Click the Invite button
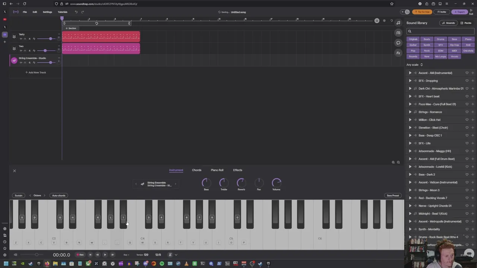This screenshot has height=268, width=477. [441, 12]
